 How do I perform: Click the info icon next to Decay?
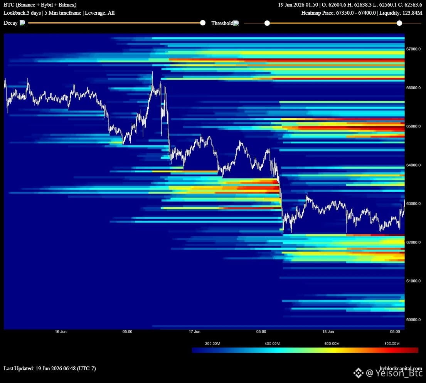click(22, 23)
